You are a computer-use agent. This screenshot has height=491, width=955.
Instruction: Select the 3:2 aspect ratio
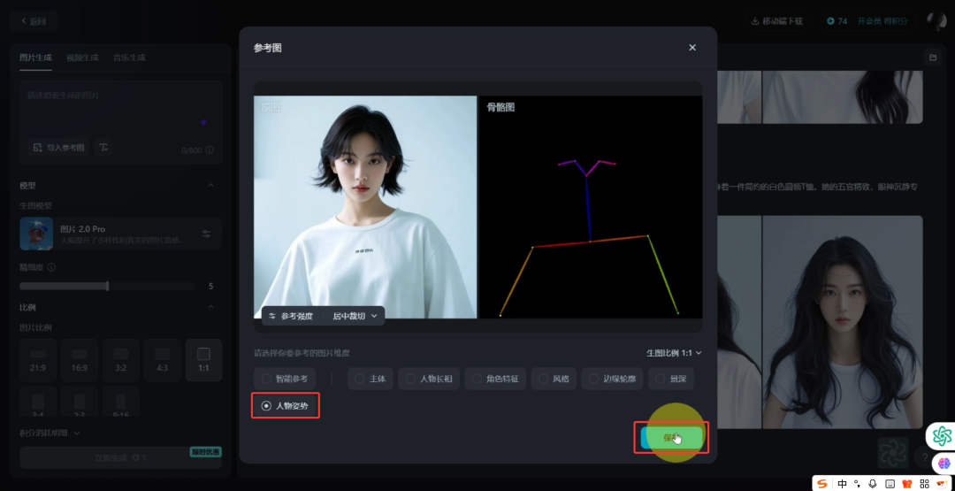(120, 360)
